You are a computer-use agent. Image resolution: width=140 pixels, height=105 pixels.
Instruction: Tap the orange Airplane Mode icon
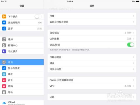pyautogui.click(x=4, y=17)
